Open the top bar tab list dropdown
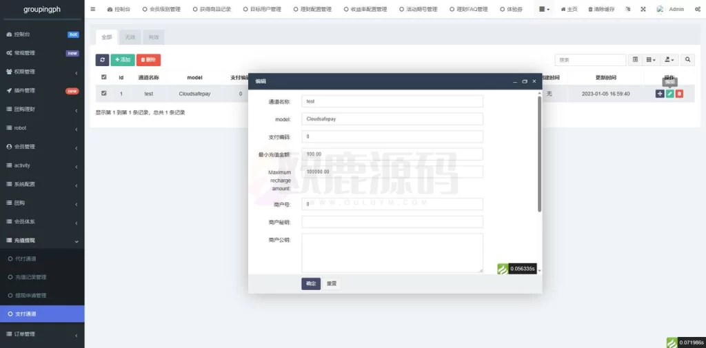Image resolution: width=706 pixels, height=348 pixels. pyautogui.click(x=545, y=9)
